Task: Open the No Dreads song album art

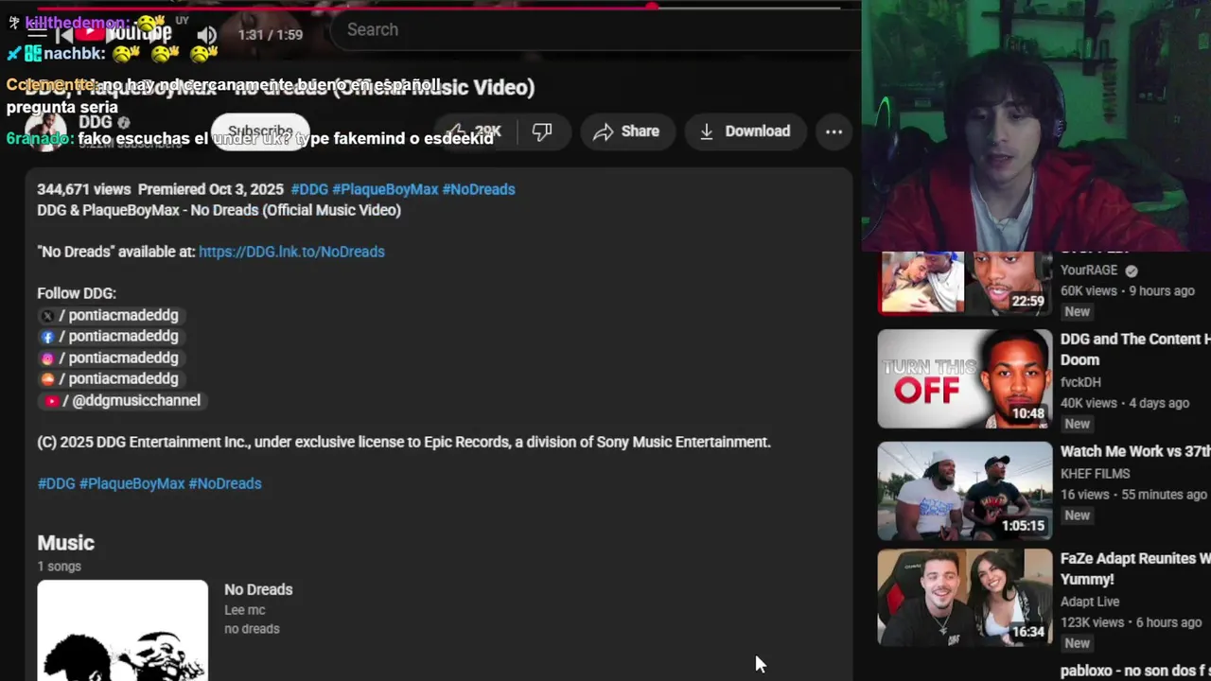Action: [x=122, y=630]
